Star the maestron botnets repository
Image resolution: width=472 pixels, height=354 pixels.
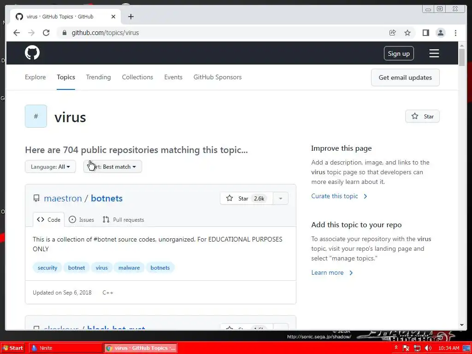click(247, 198)
